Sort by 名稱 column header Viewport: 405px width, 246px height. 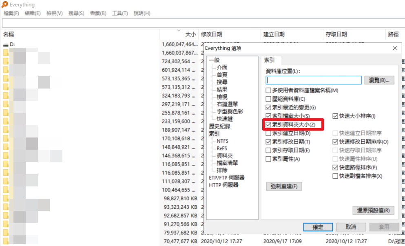[81, 34]
